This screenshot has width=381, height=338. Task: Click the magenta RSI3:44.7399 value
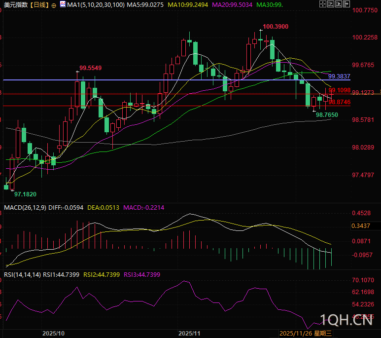click(142, 275)
